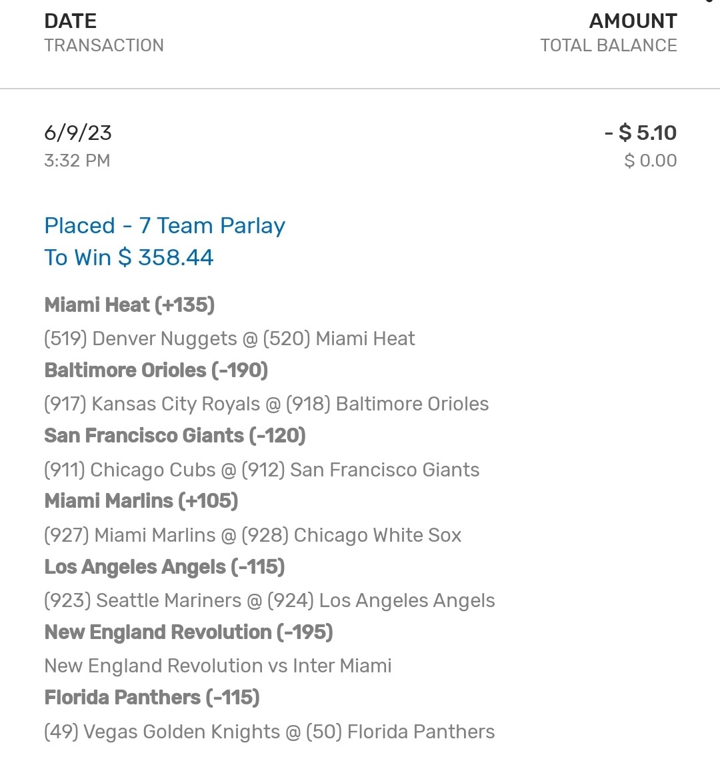Select the 6/9/23 transaction date
Viewport: 720px width, 779px height.
pos(77,133)
